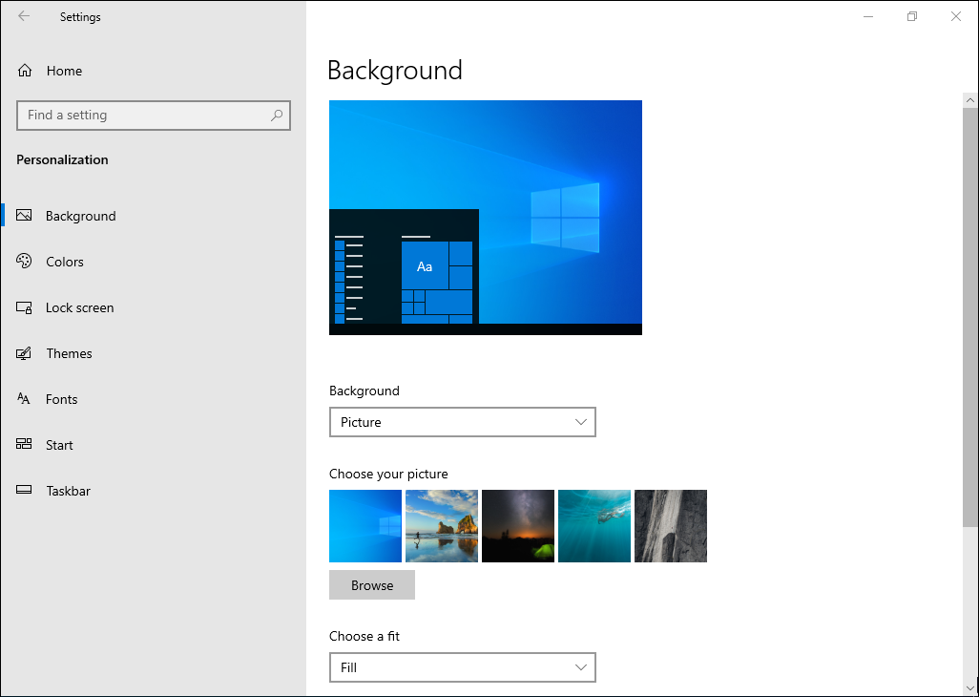This screenshot has width=979, height=697.
Task: Close the Settings window
Action: [x=956, y=17]
